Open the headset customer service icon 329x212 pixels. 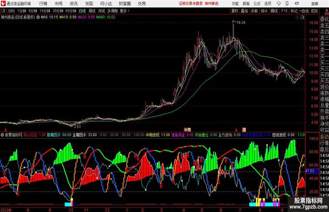279,3
